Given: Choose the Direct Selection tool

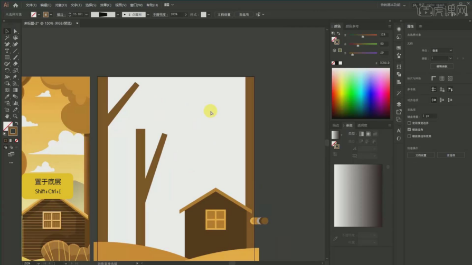Looking at the screenshot, I should pyautogui.click(x=15, y=32).
